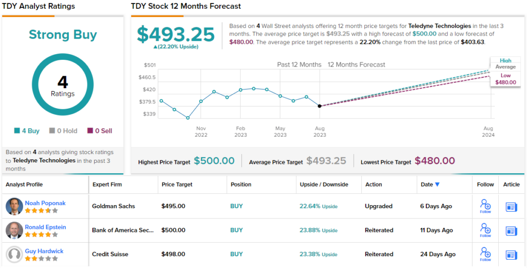Follow analyst Noah Poponak
Viewport: 527px width, 268px height.
[485, 206]
